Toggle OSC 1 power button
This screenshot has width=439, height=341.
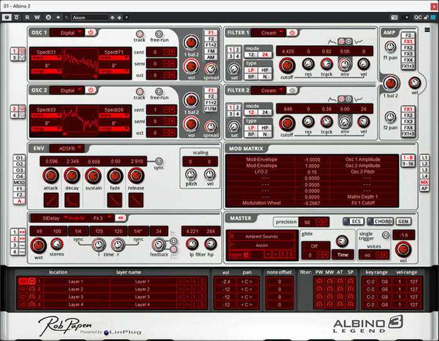coord(91,32)
